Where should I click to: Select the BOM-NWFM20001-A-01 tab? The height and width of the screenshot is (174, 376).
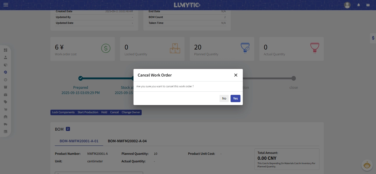point(79,141)
